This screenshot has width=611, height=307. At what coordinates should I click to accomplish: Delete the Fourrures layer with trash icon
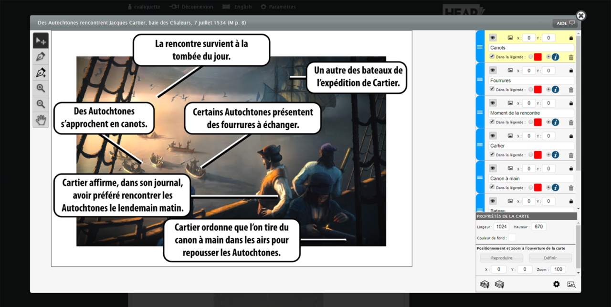[571, 90]
